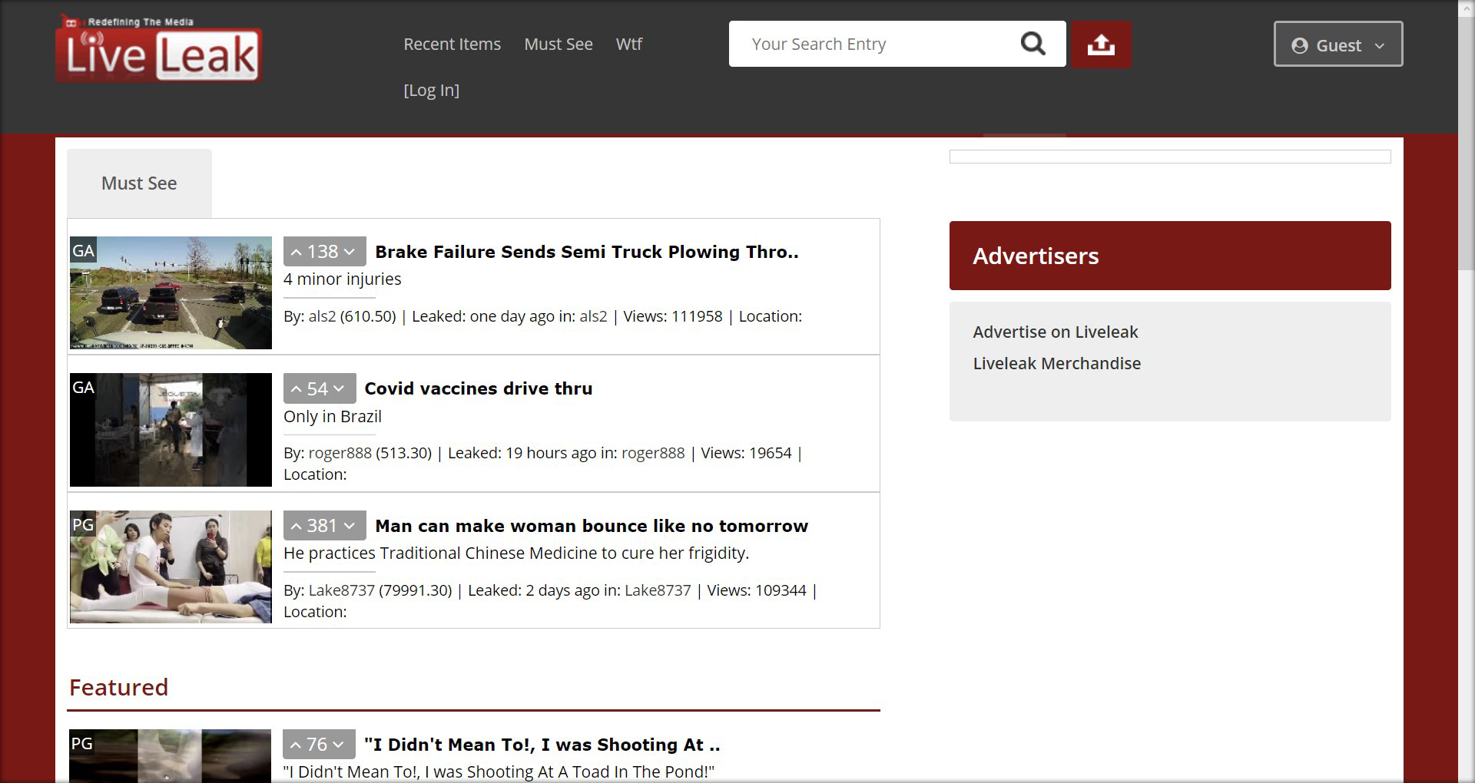Open Liveleak Merchandise link
Screen dimensions: 1475x783
(1056, 363)
